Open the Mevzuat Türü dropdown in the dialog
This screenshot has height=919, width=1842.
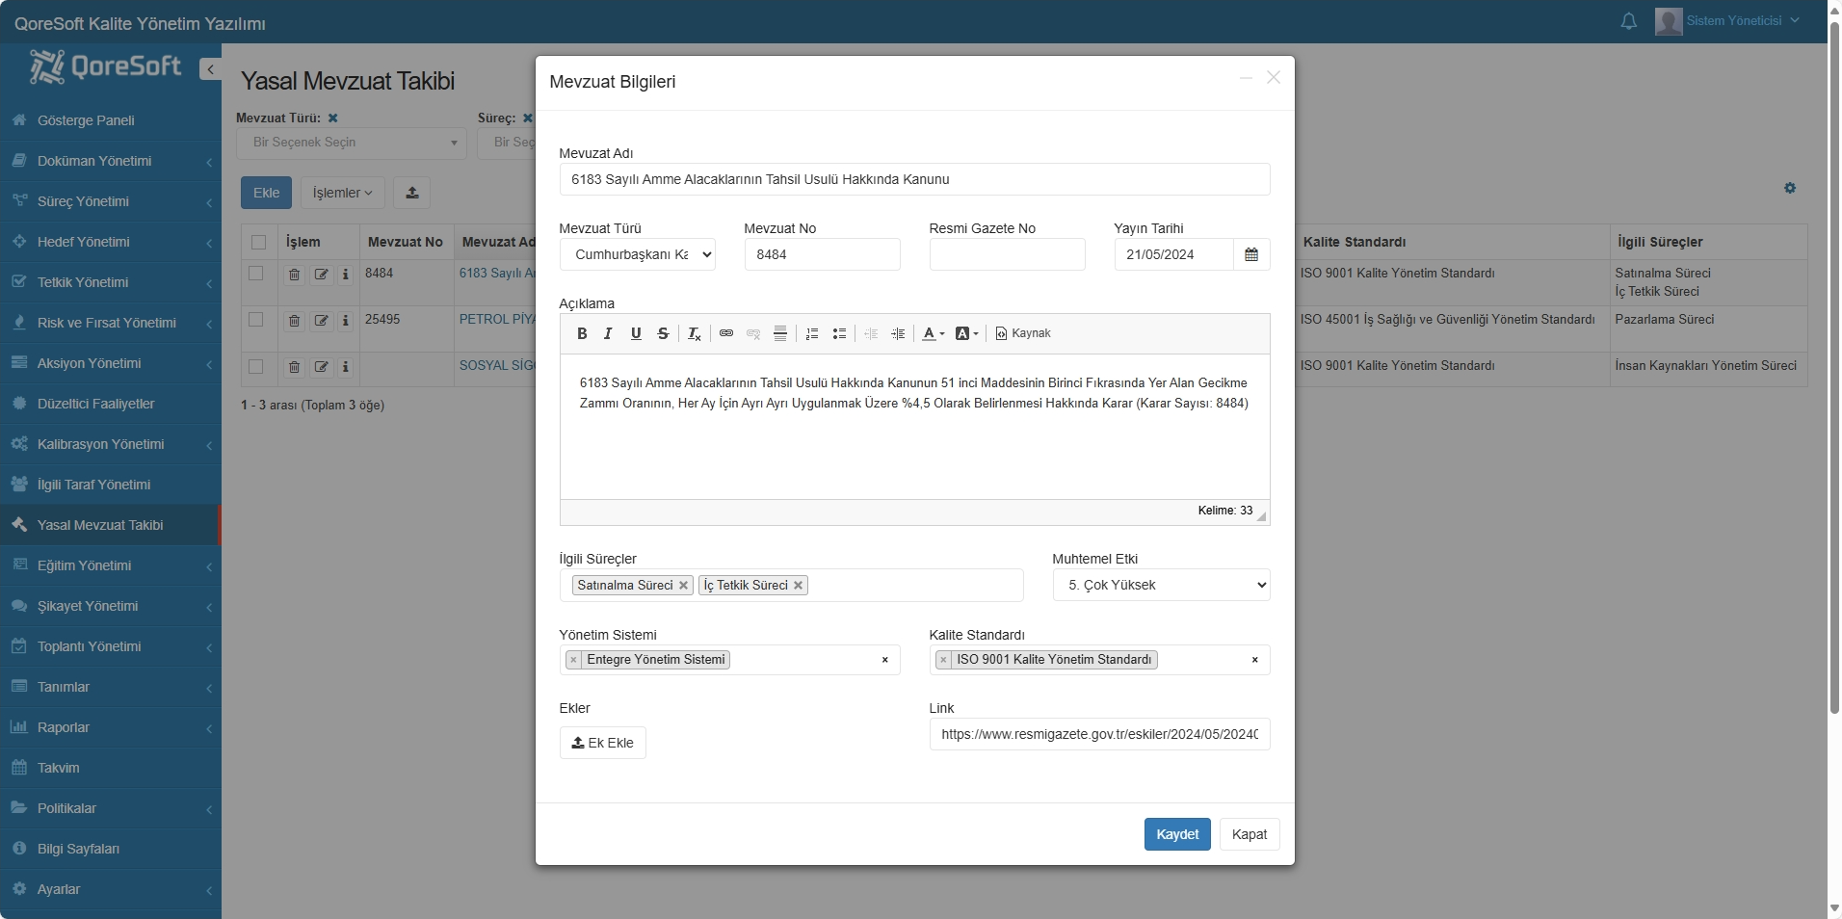pos(637,254)
